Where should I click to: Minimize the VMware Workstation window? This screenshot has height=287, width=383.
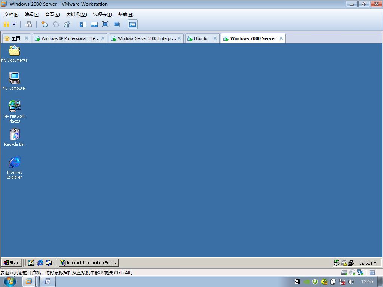coord(352,4)
